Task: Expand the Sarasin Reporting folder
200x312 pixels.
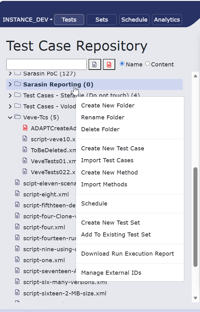Action: 10,84
